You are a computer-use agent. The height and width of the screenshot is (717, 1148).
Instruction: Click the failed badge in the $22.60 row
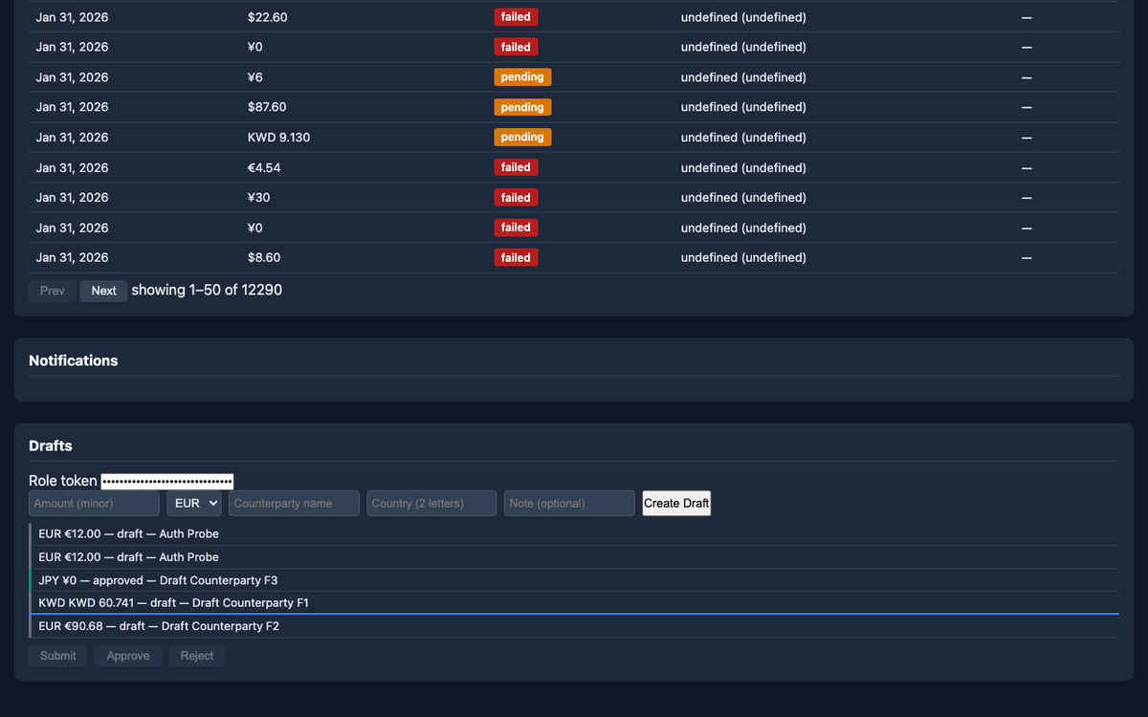[516, 17]
